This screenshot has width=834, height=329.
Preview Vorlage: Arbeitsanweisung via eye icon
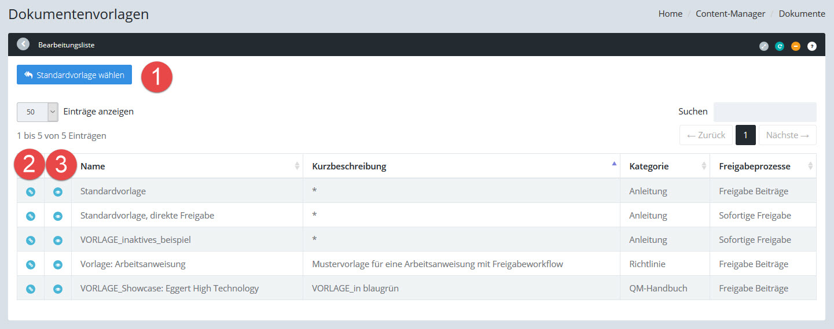point(58,265)
